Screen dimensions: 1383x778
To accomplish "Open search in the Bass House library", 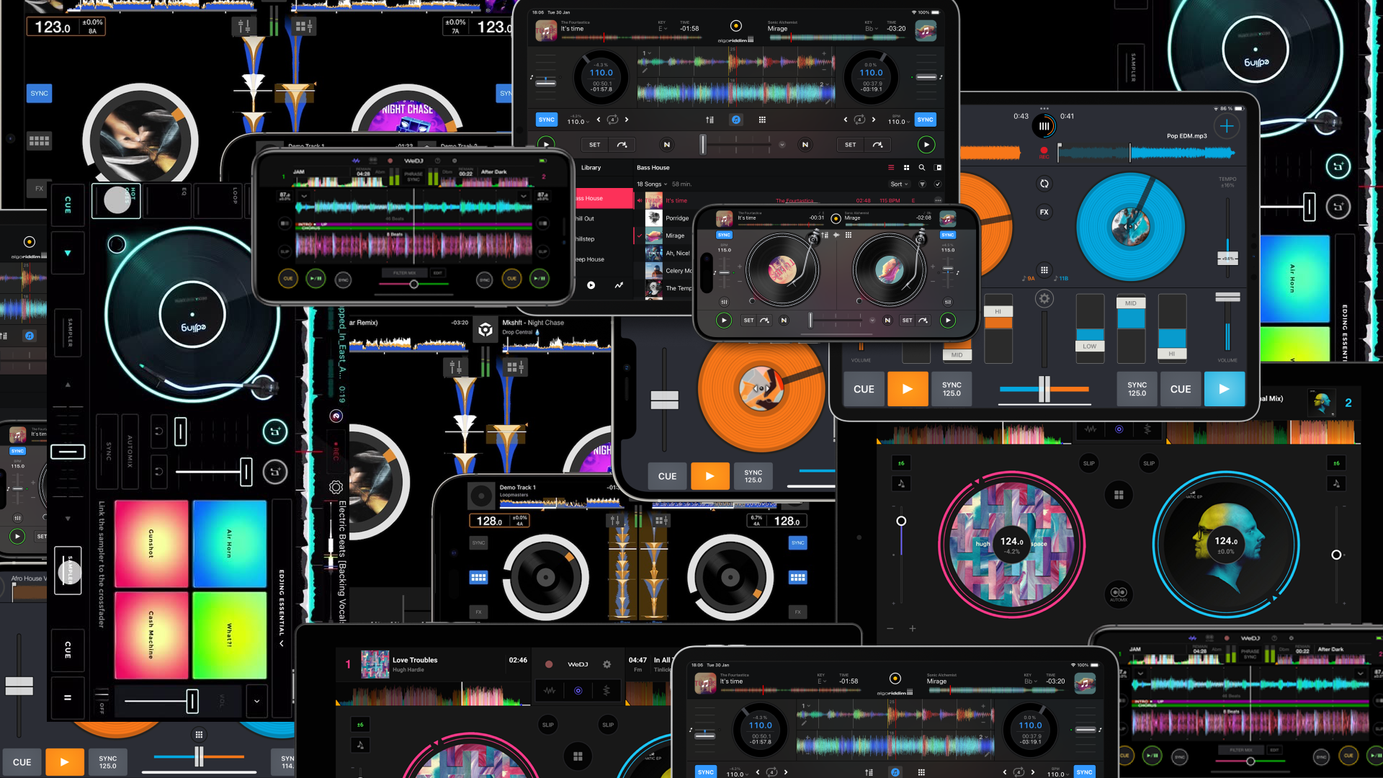I will [x=921, y=168].
